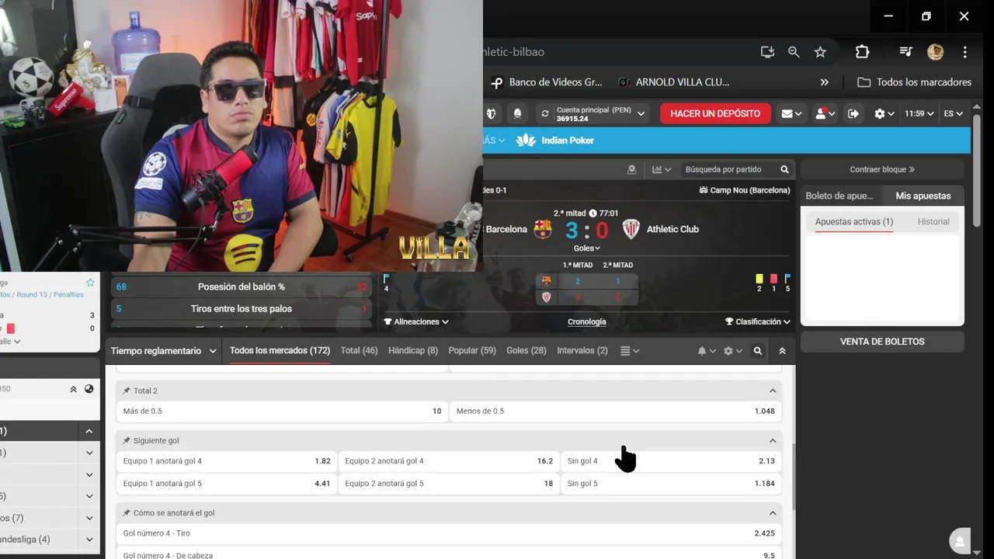Bet on Menos de 0.5 at 1.048
Viewport: 994px width, 559px height.
616,411
